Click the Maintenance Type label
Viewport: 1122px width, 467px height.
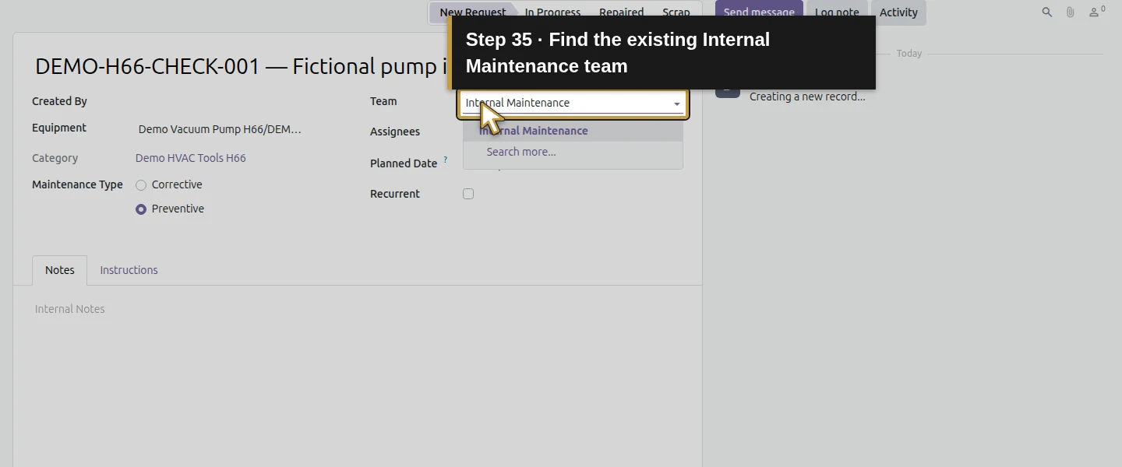tap(77, 184)
